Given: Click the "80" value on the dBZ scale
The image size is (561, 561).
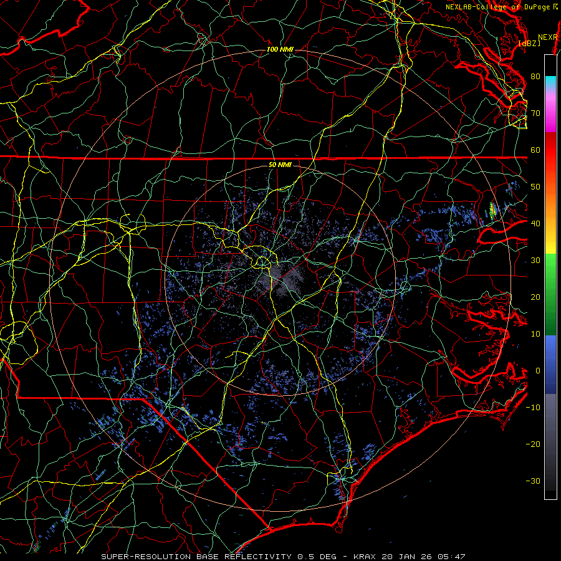Looking at the screenshot, I should tap(535, 76).
